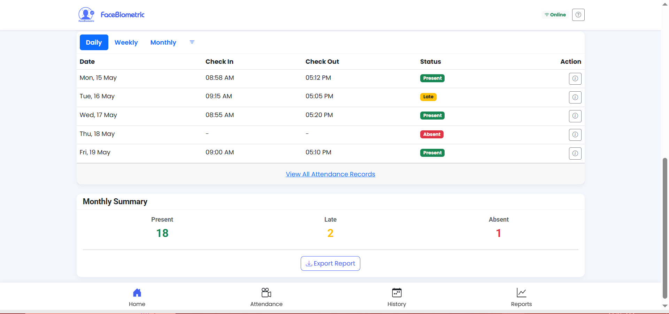The image size is (669, 314).
Task: Open info for Mon, 15 May row
Action: pyautogui.click(x=575, y=78)
